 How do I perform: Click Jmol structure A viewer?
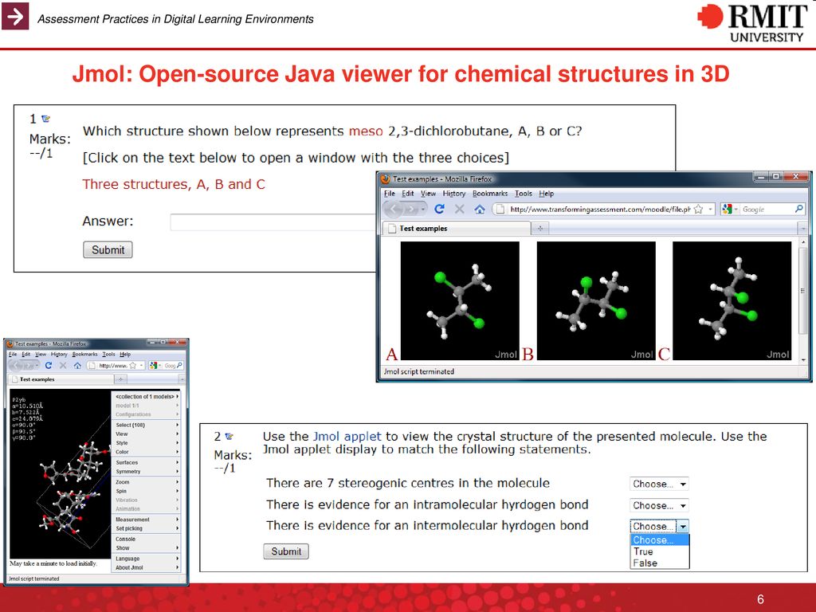coord(460,300)
